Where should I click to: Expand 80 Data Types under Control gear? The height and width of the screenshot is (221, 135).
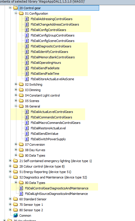point(16,155)
